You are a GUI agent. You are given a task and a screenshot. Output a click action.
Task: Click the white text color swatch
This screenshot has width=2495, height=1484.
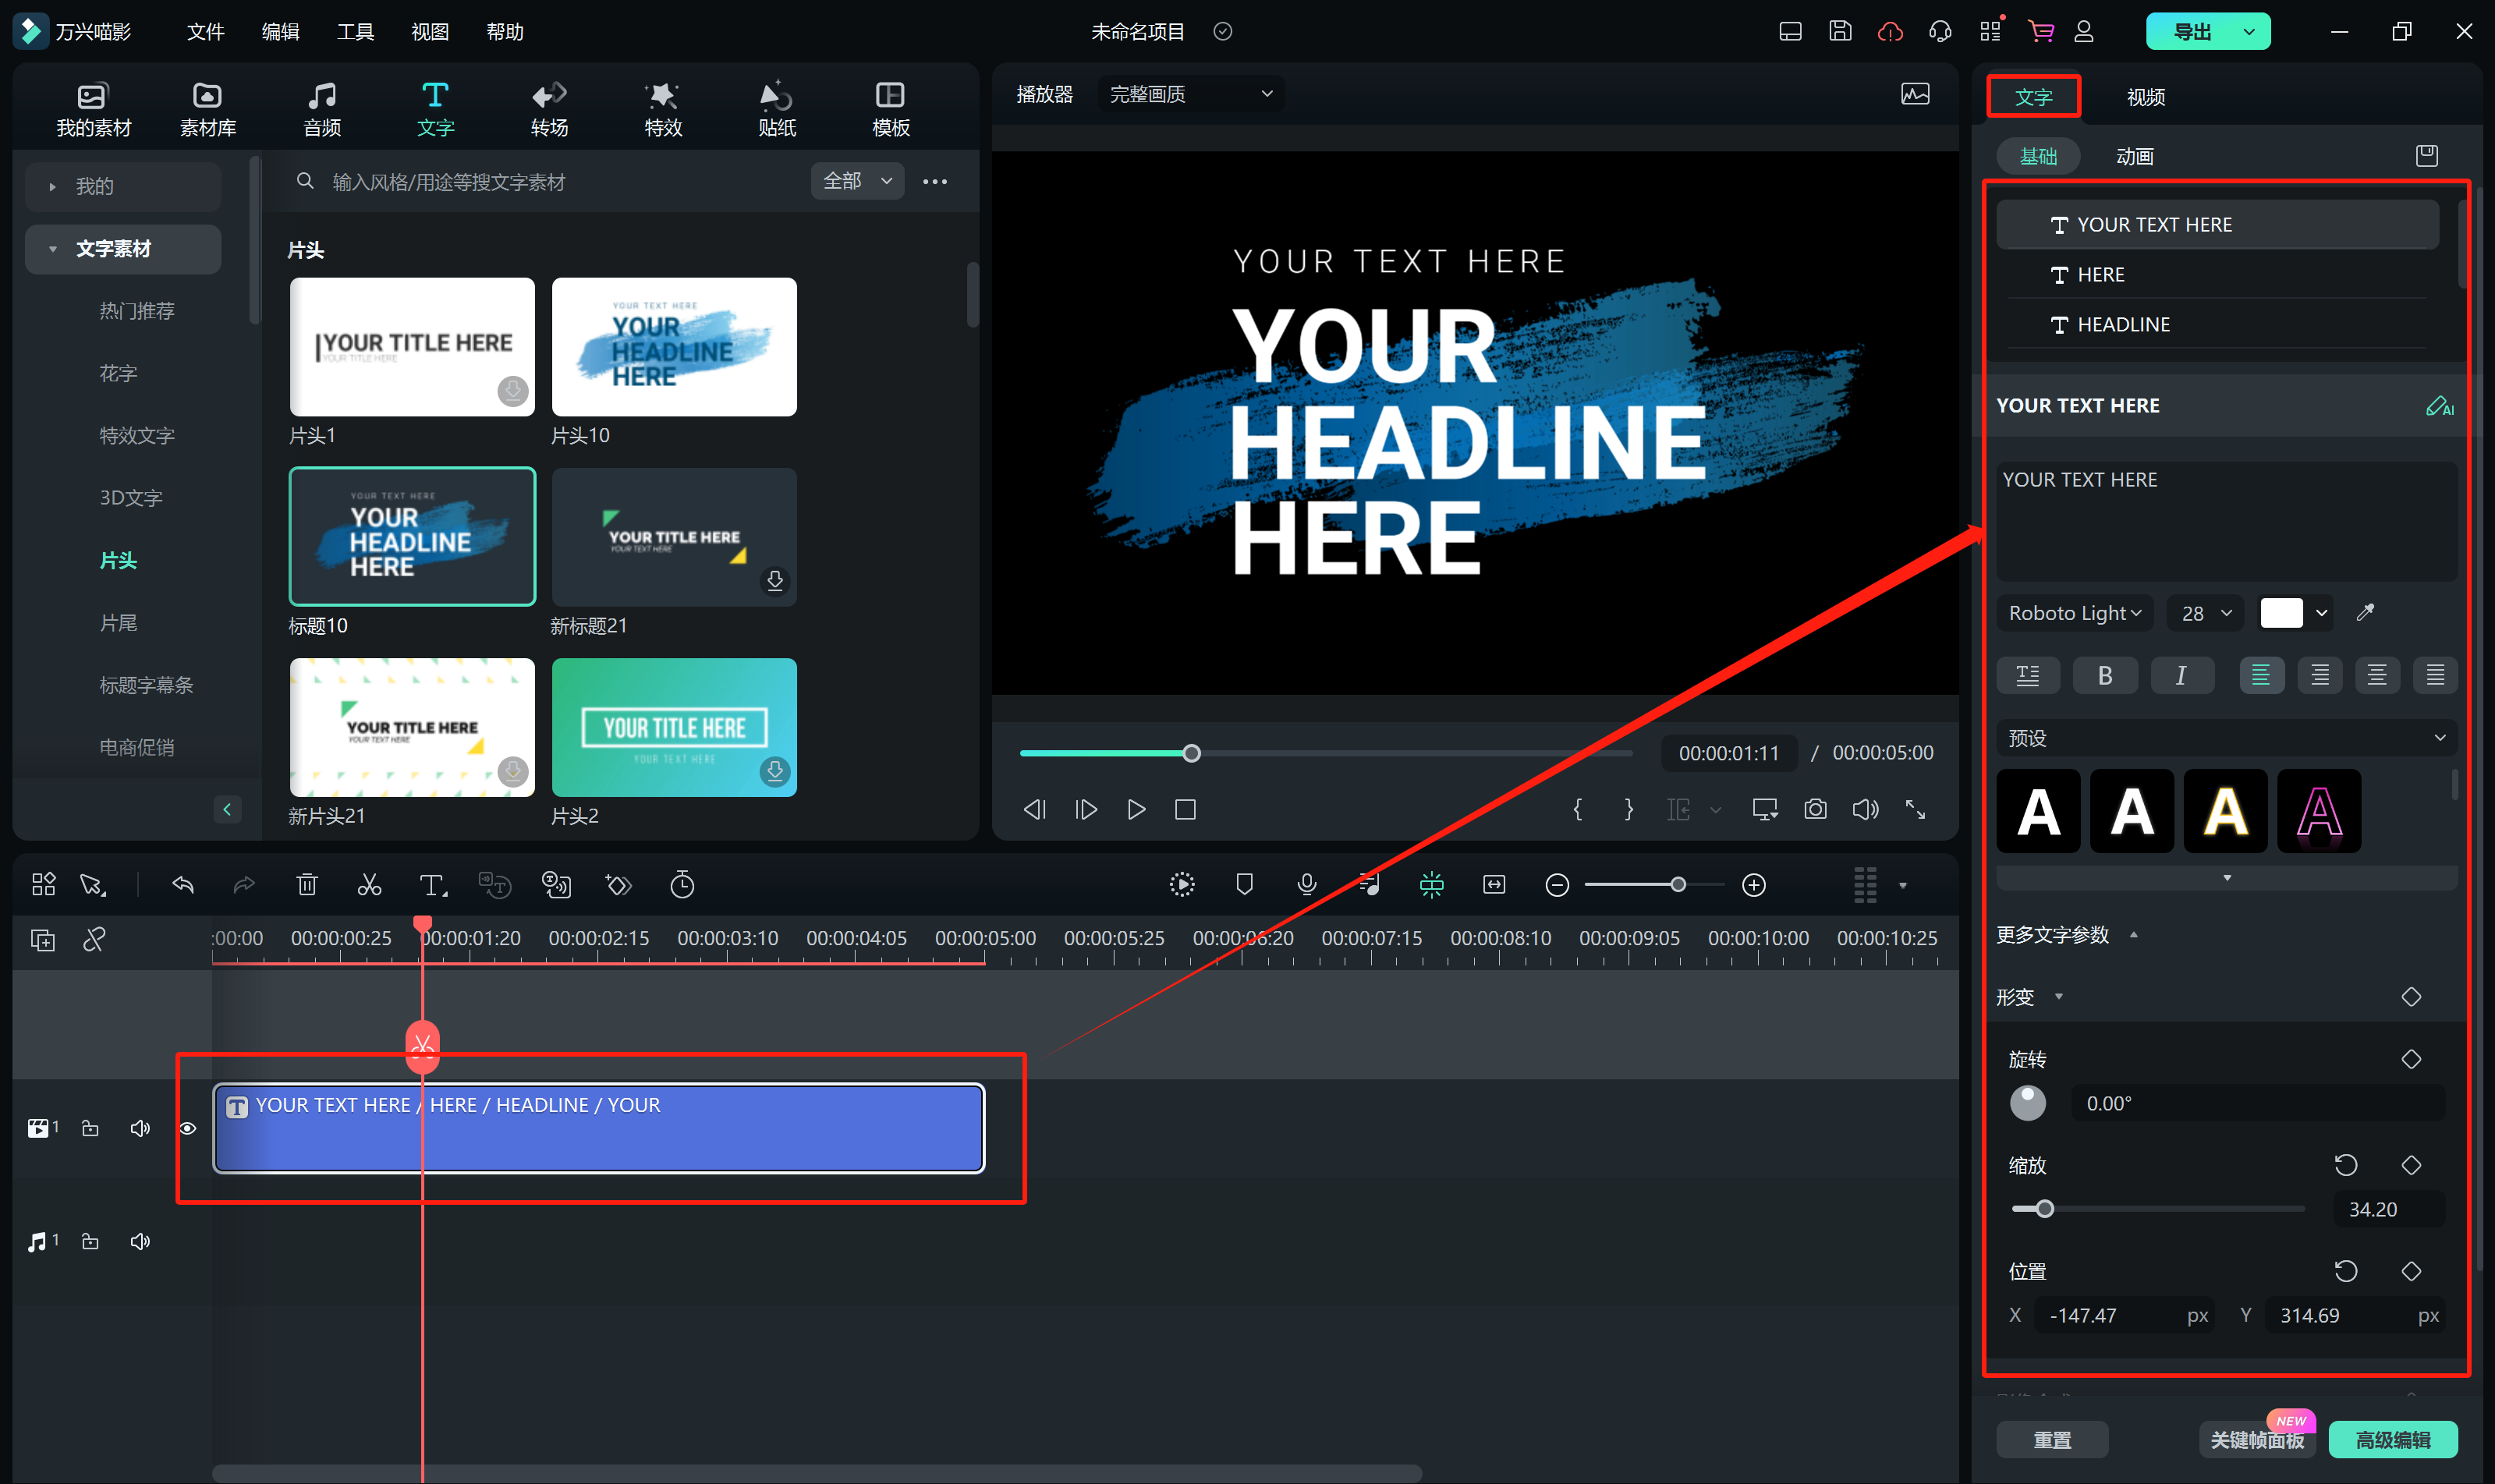[2281, 613]
